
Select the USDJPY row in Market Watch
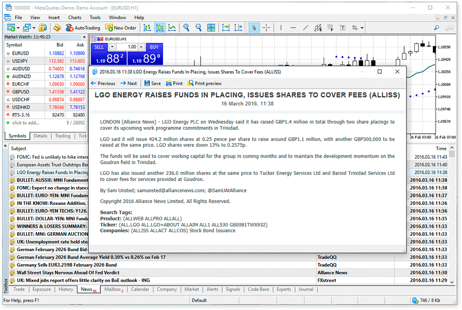[45, 61]
